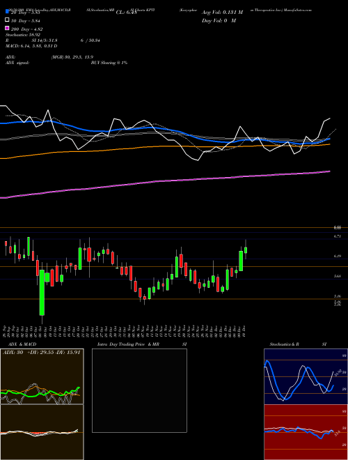Click the 'Day Vol: 0 M' text
The image size is (348, 460).
click(x=219, y=20)
